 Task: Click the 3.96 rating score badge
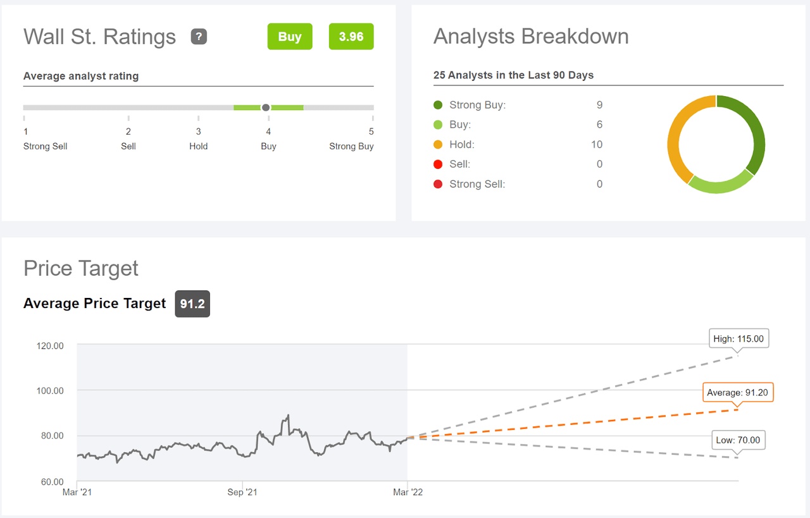tap(351, 37)
